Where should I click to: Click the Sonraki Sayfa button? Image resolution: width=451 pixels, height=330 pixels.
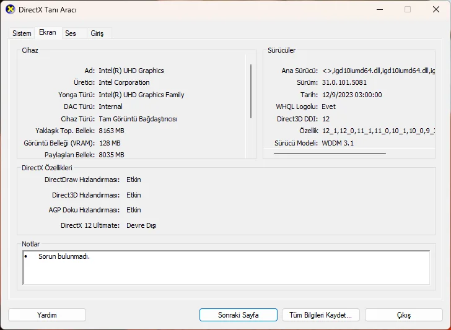click(x=238, y=315)
